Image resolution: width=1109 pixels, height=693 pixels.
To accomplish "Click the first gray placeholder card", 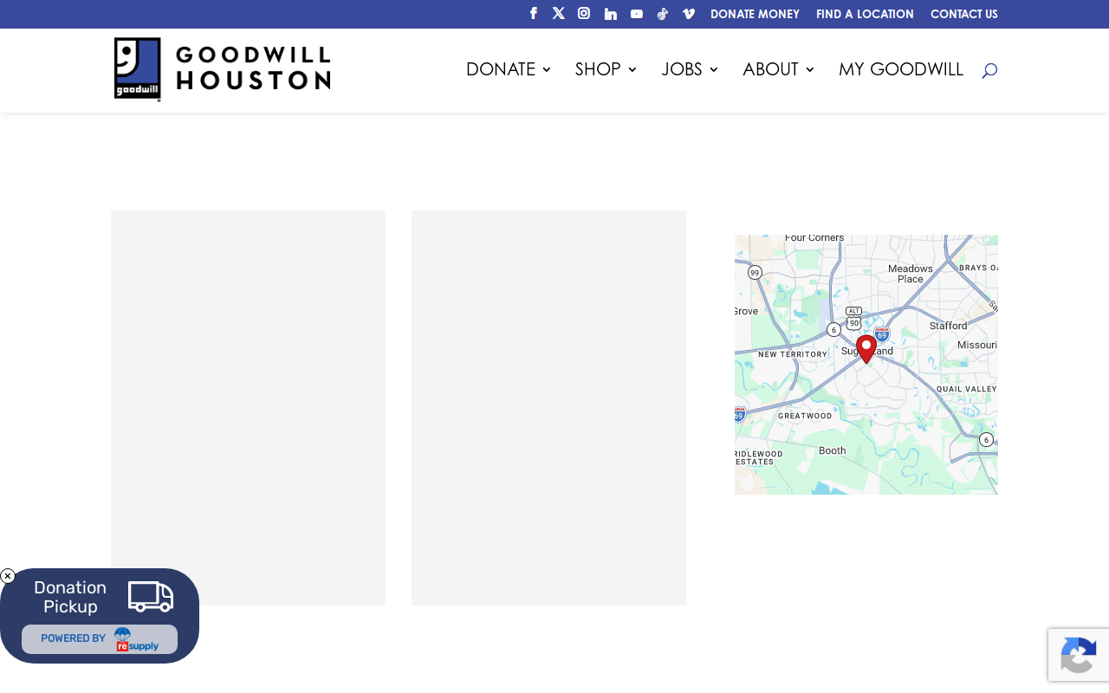I will (248, 408).
